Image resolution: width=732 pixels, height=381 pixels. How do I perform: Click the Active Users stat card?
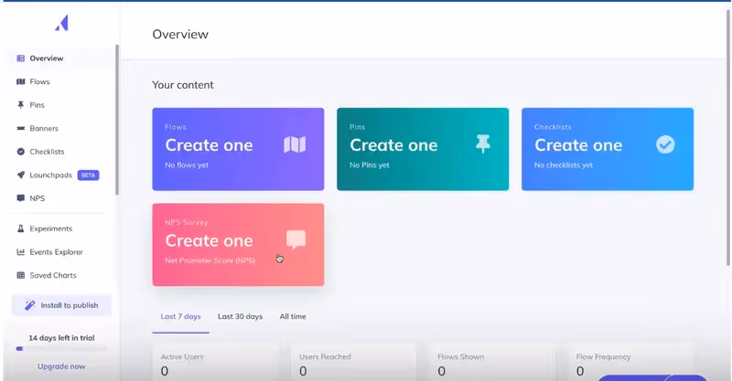point(215,363)
